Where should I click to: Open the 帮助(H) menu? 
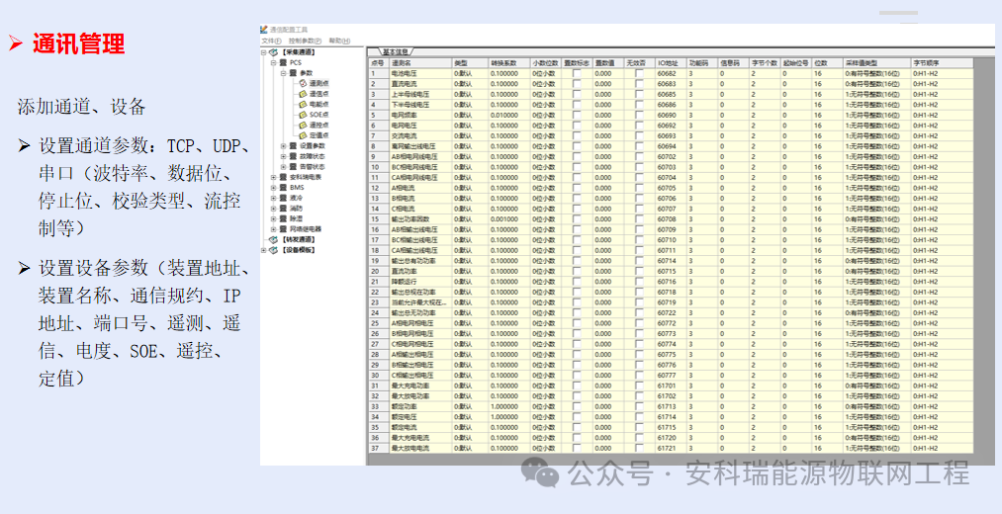pyautogui.click(x=339, y=41)
